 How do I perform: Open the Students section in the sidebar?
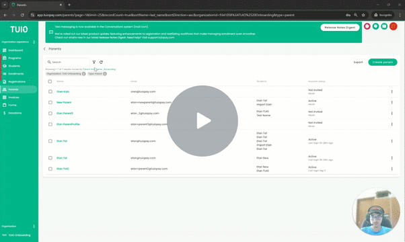point(14,66)
